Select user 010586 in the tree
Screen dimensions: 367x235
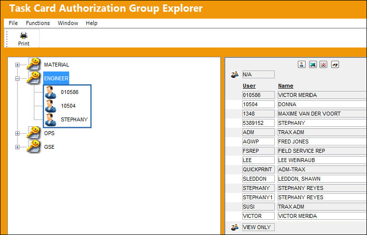tap(70, 92)
